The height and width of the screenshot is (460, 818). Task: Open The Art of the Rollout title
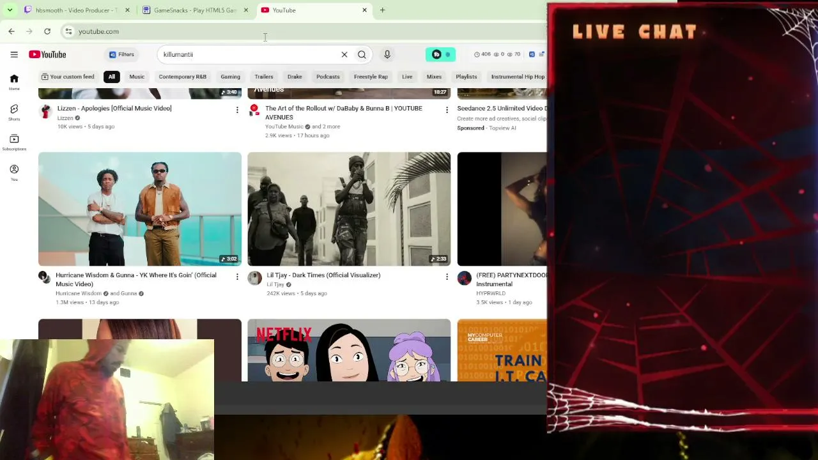click(344, 112)
